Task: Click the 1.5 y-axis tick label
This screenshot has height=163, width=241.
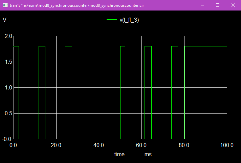Action: tap(8, 62)
